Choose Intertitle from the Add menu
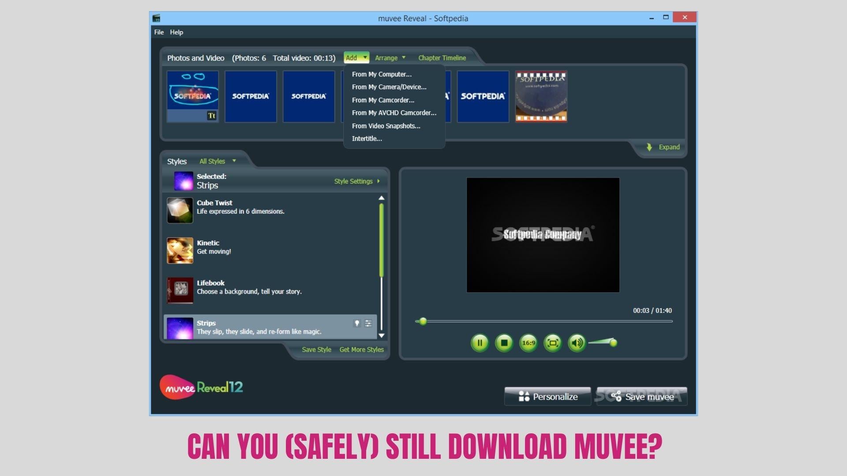The width and height of the screenshot is (847, 476). tap(367, 138)
